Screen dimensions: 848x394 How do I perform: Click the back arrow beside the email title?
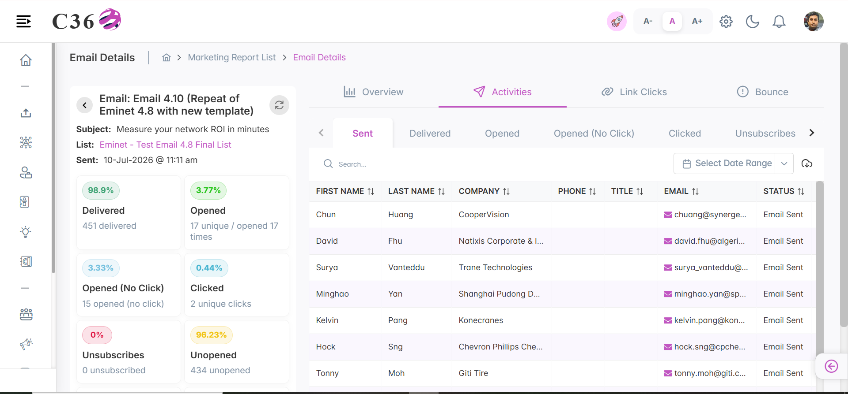point(84,105)
